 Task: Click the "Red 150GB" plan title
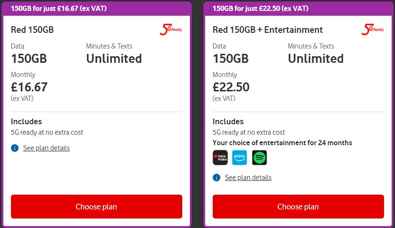coord(32,30)
